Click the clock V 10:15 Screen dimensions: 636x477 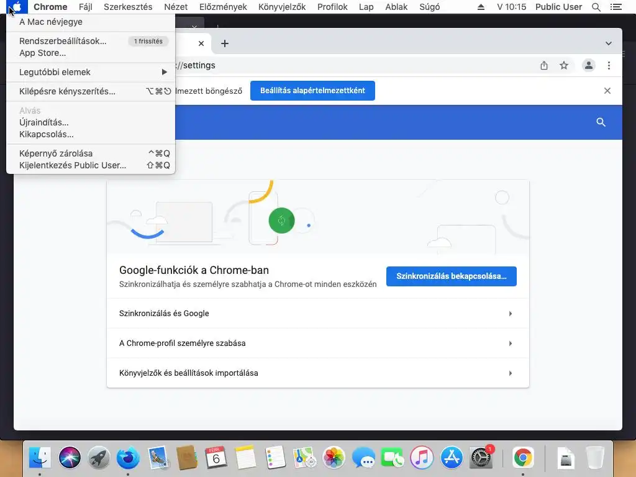pos(512,7)
